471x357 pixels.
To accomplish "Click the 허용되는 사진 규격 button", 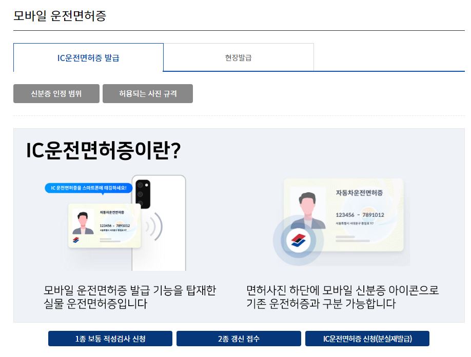I will point(147,94).
